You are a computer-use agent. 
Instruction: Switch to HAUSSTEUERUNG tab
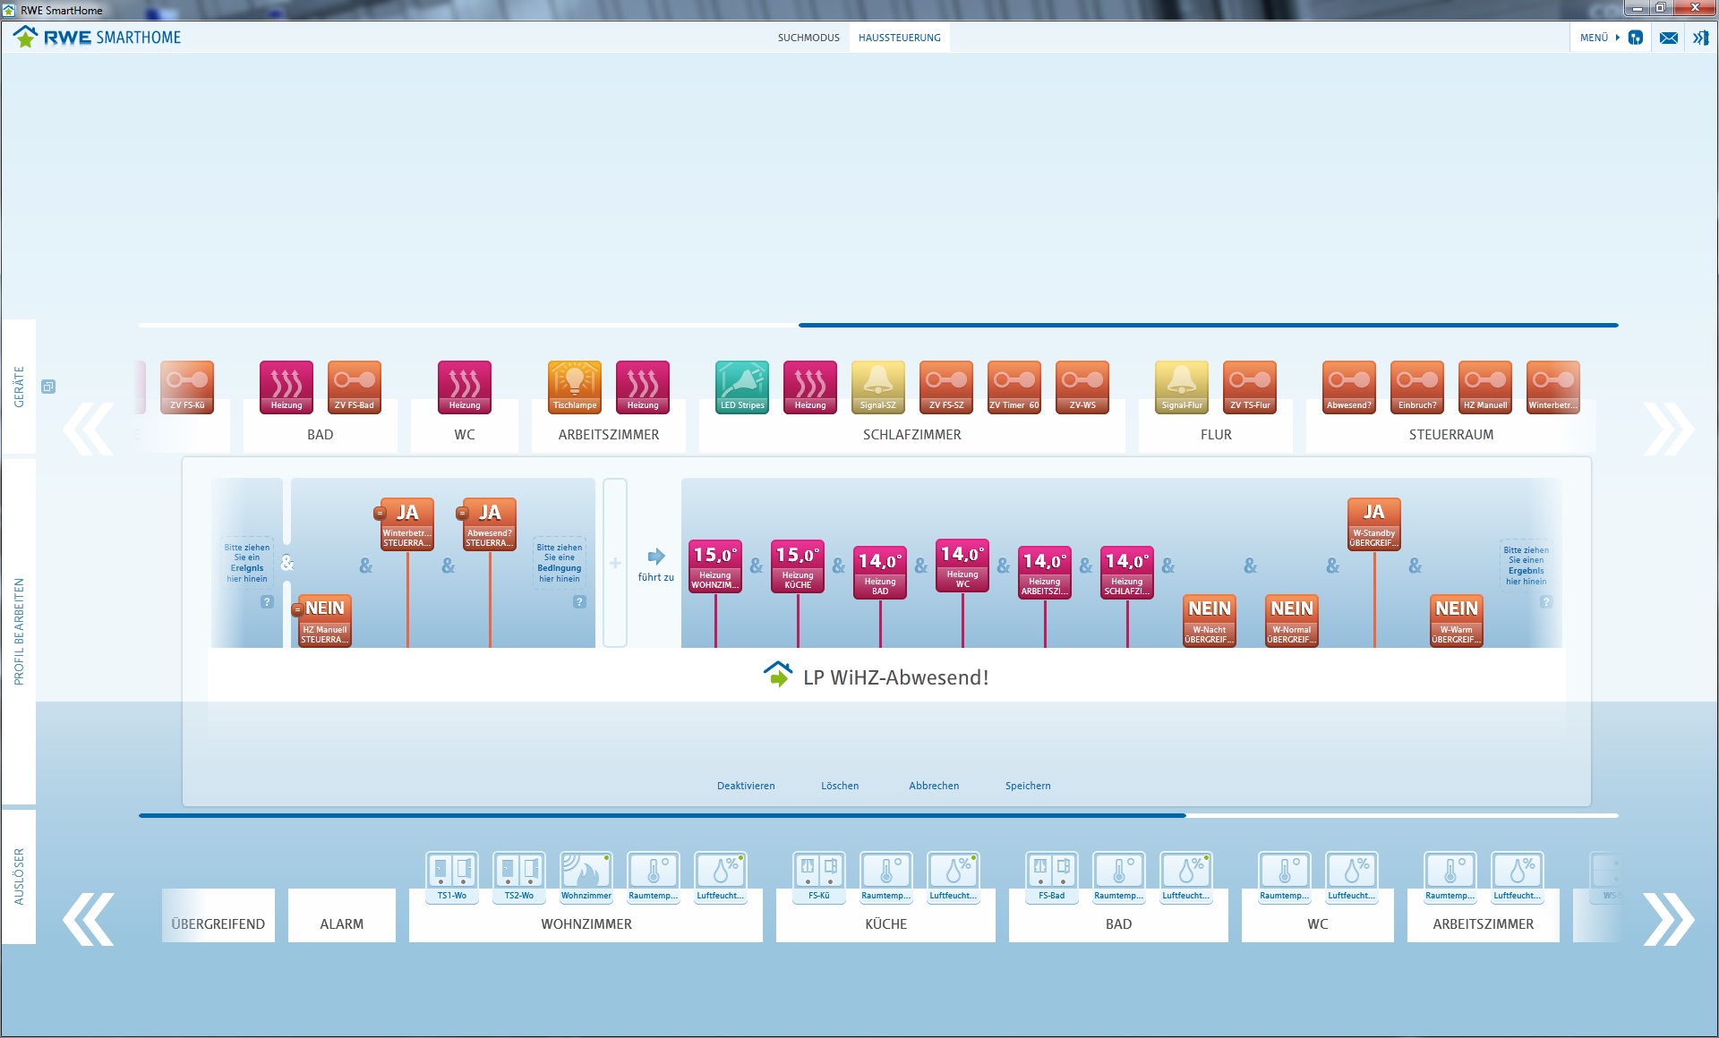(x=900, y=38)
